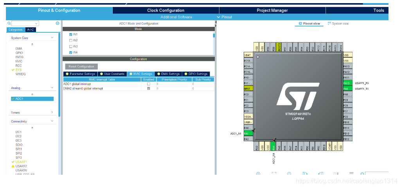Click the VBAT pin on the chip
The height and width of the screenshot is (188, 401).
click(x=248, y=55)
